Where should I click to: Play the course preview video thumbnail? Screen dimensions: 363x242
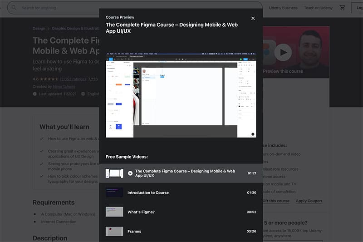pos(283,52)
